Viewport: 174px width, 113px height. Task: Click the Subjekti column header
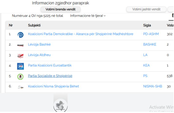point(34,25)
